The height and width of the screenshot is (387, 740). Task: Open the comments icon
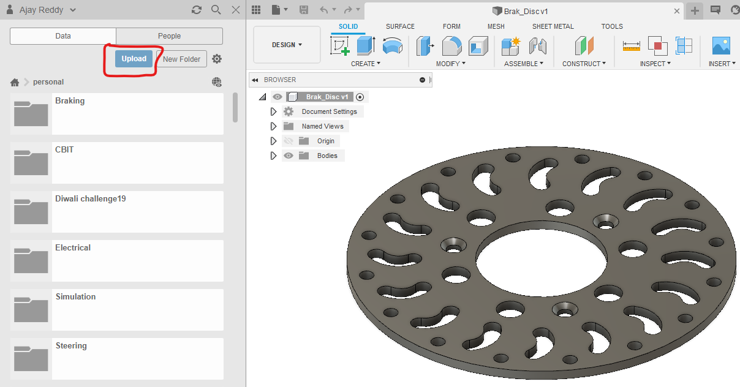click(x=715, y=10)
